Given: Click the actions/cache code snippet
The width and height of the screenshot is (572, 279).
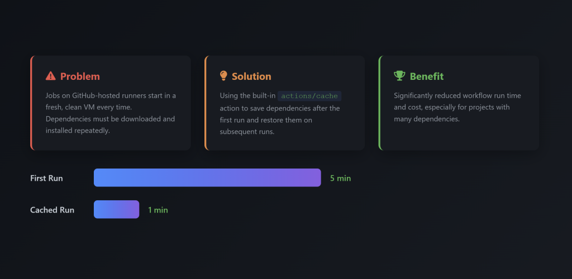Looking at the screenshot, I should [x=309, y=96].
